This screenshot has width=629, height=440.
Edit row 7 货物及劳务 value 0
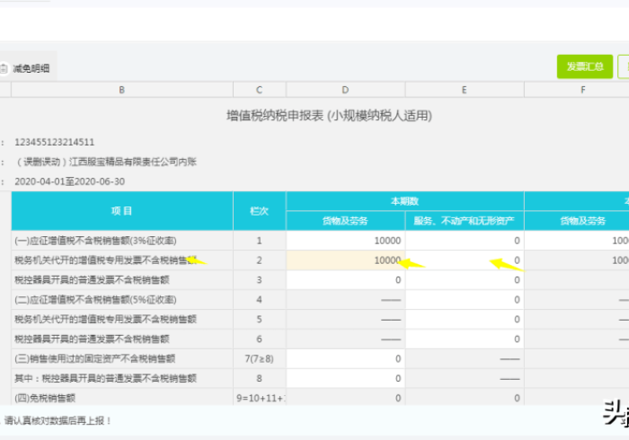[345, 358]
